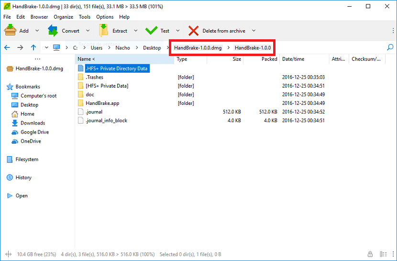
Task: Click the Desktop breadcrumb segment
Action: tap(152, 47)
